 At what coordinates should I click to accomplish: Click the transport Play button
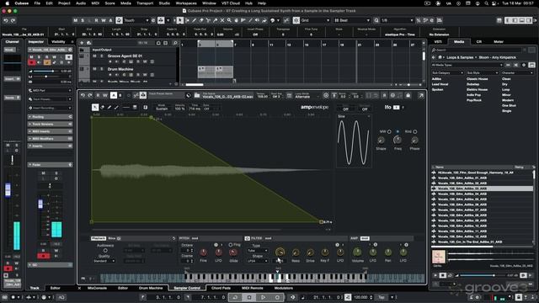(x=263, y=297)
